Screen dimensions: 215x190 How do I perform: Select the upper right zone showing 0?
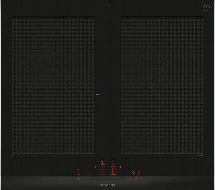(114, 163)
